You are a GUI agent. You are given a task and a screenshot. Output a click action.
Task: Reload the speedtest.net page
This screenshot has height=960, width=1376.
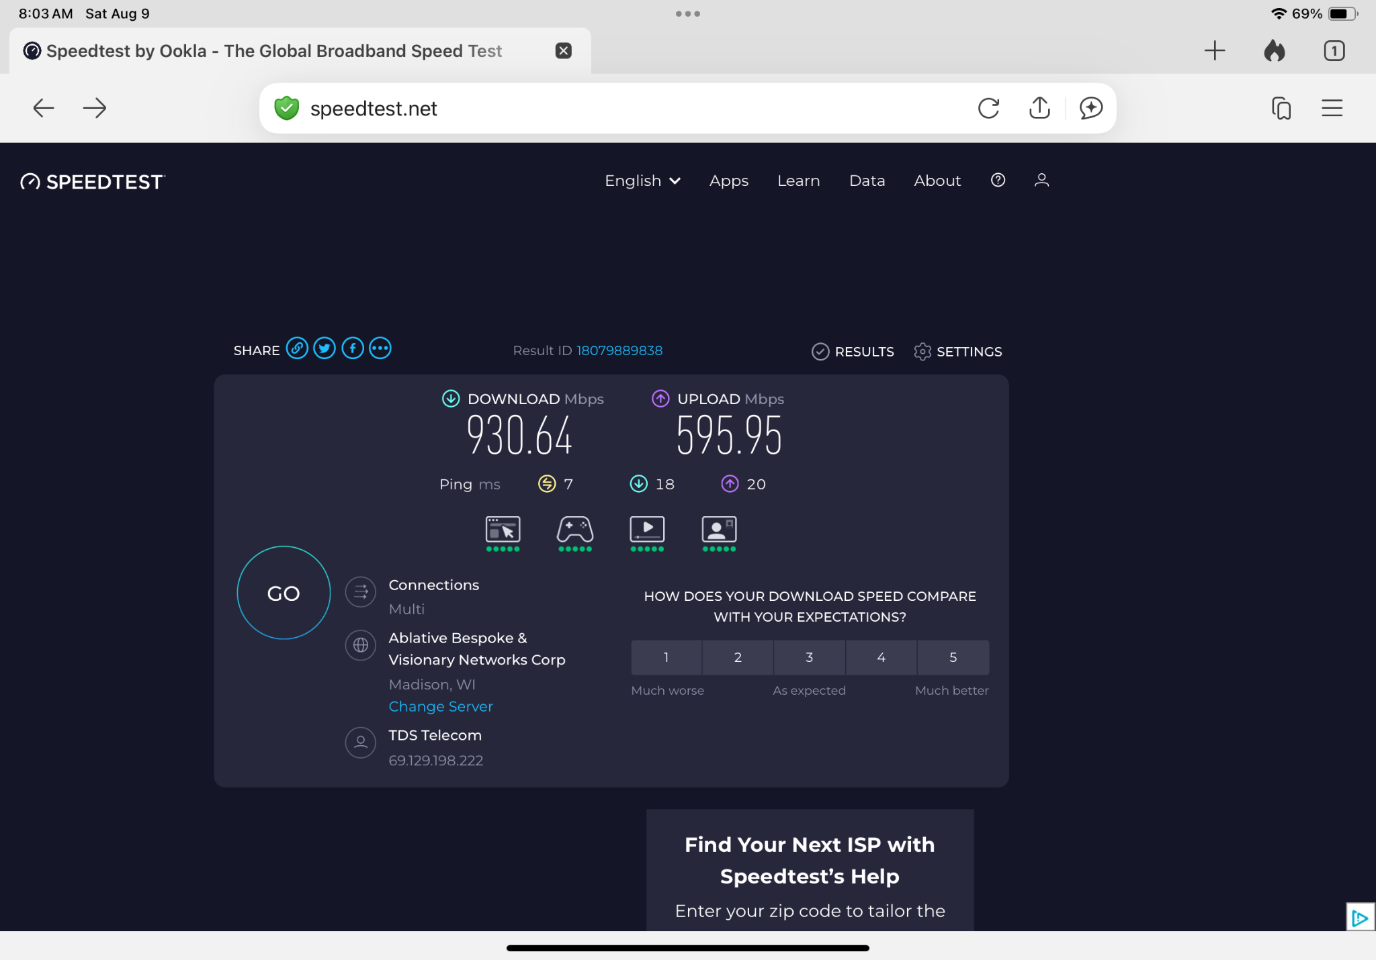(x=988, y=108)
